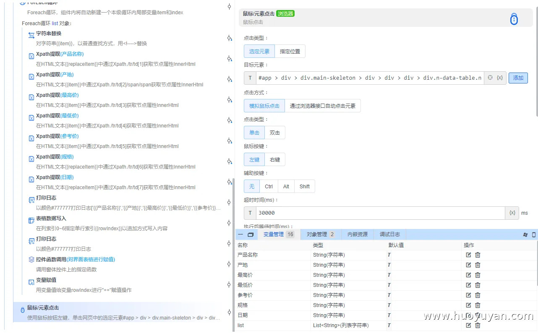538x333 pixels.
Task: Open the 调试日志 tab
Action: tap(390, 234)
